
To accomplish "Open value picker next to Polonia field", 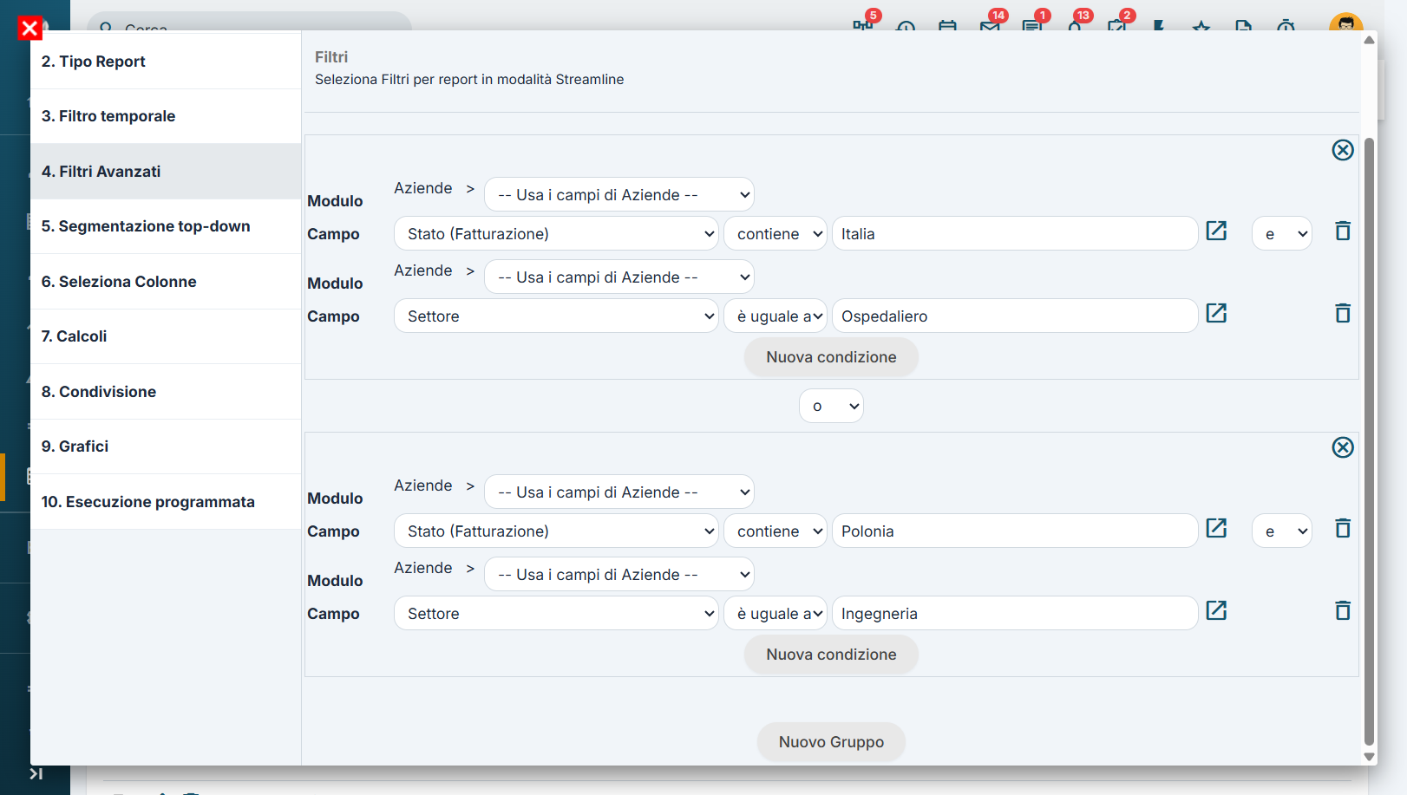I will pyautogui.click(x=1216, y=528).
